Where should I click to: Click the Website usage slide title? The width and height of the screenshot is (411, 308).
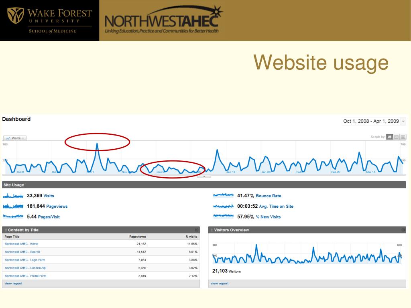pyautogui.click(x=321, y=63)
